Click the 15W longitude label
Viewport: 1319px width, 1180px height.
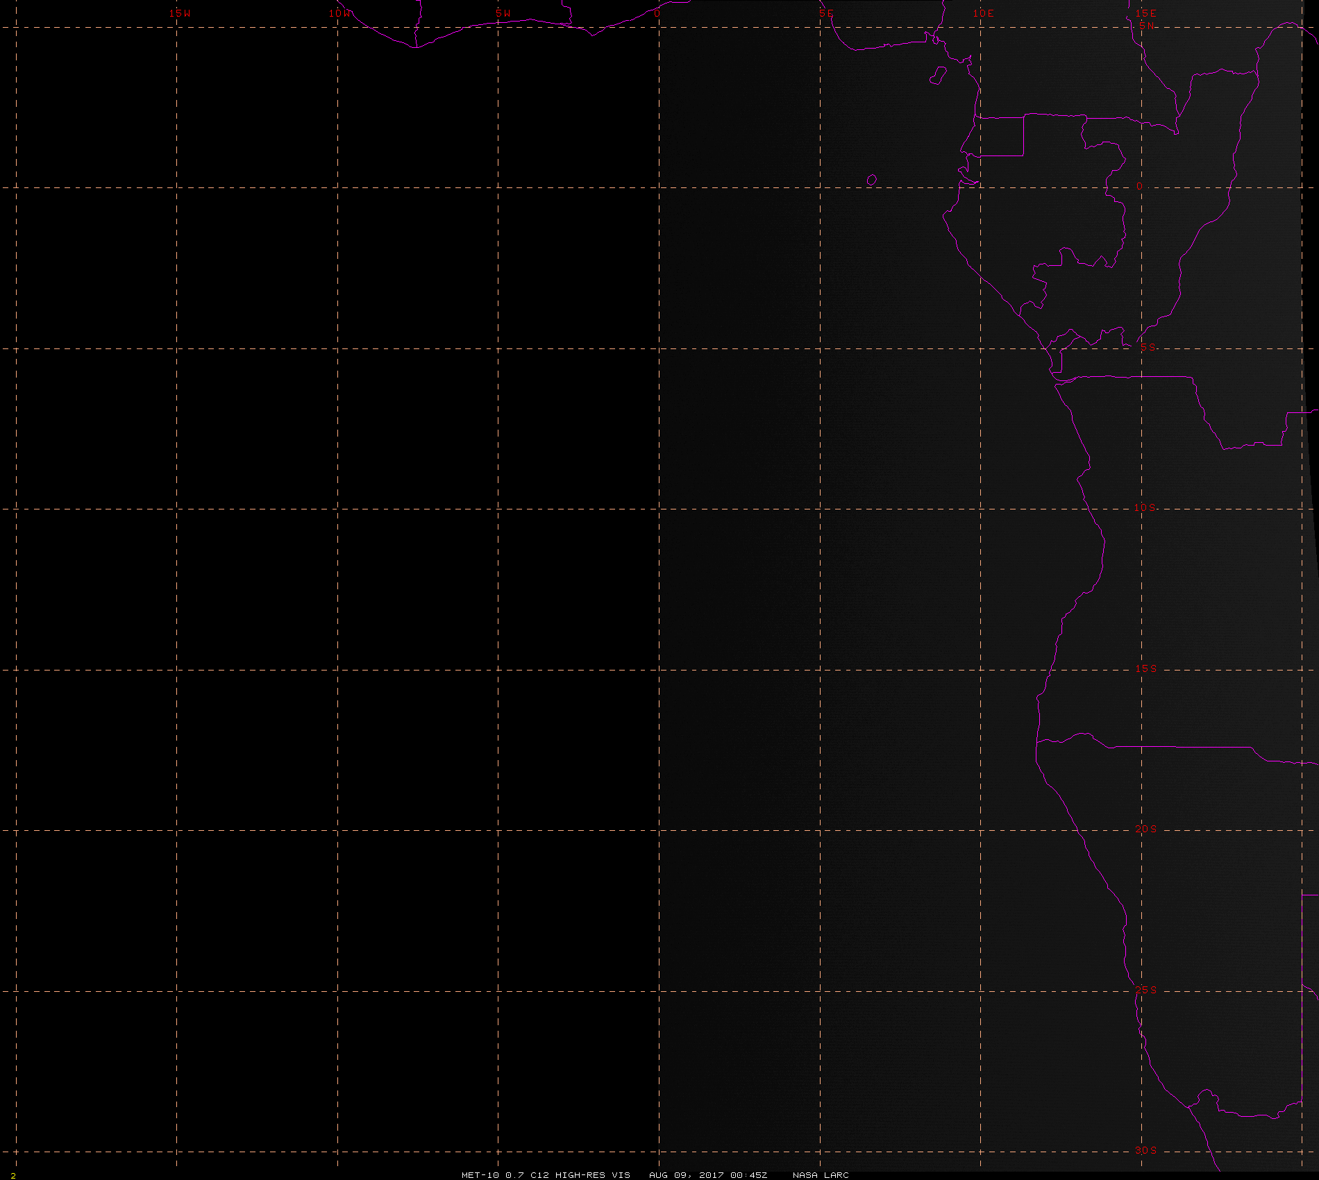point(180,13)
